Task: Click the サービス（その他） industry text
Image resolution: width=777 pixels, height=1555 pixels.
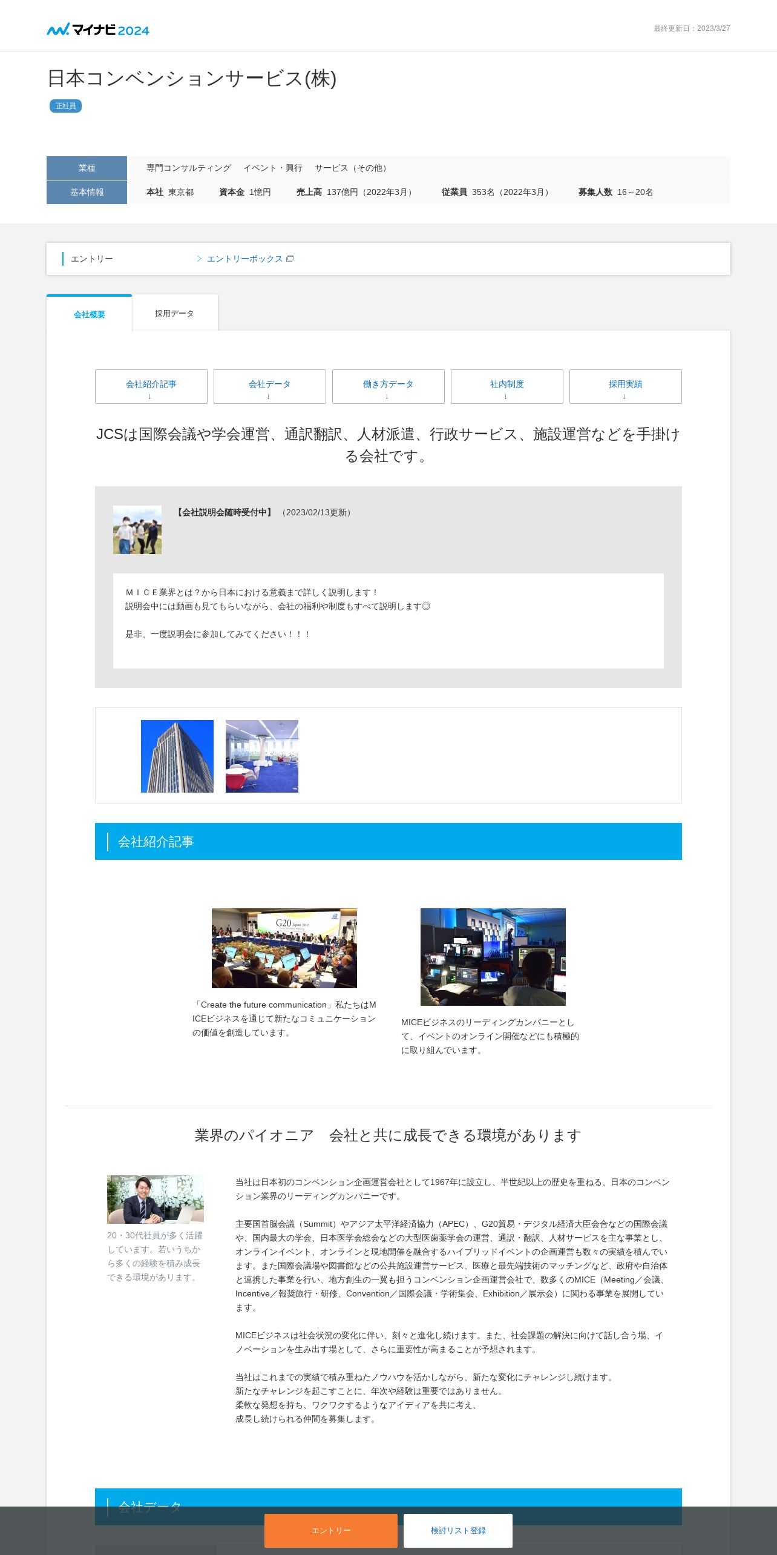Action: [x=353, y=168]
